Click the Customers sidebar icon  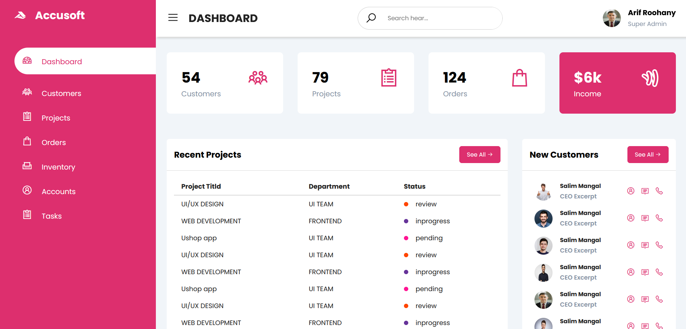(x=27, y=92)
